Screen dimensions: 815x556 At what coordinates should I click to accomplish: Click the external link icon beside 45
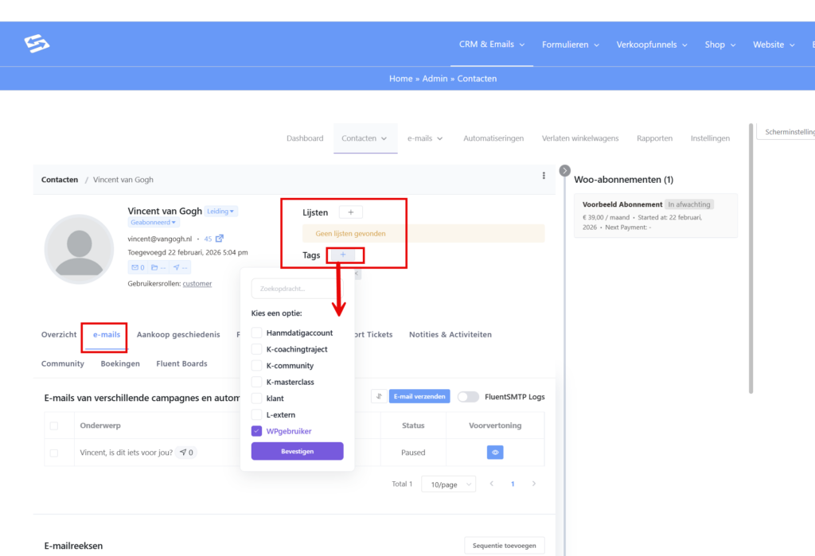click(220, 239)
